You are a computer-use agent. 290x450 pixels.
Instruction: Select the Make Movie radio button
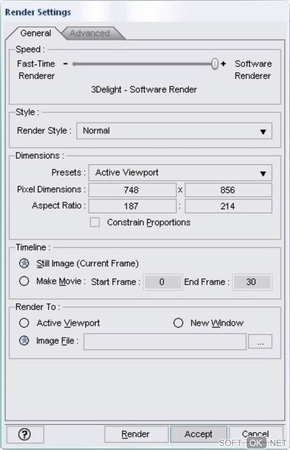(24, 281)
